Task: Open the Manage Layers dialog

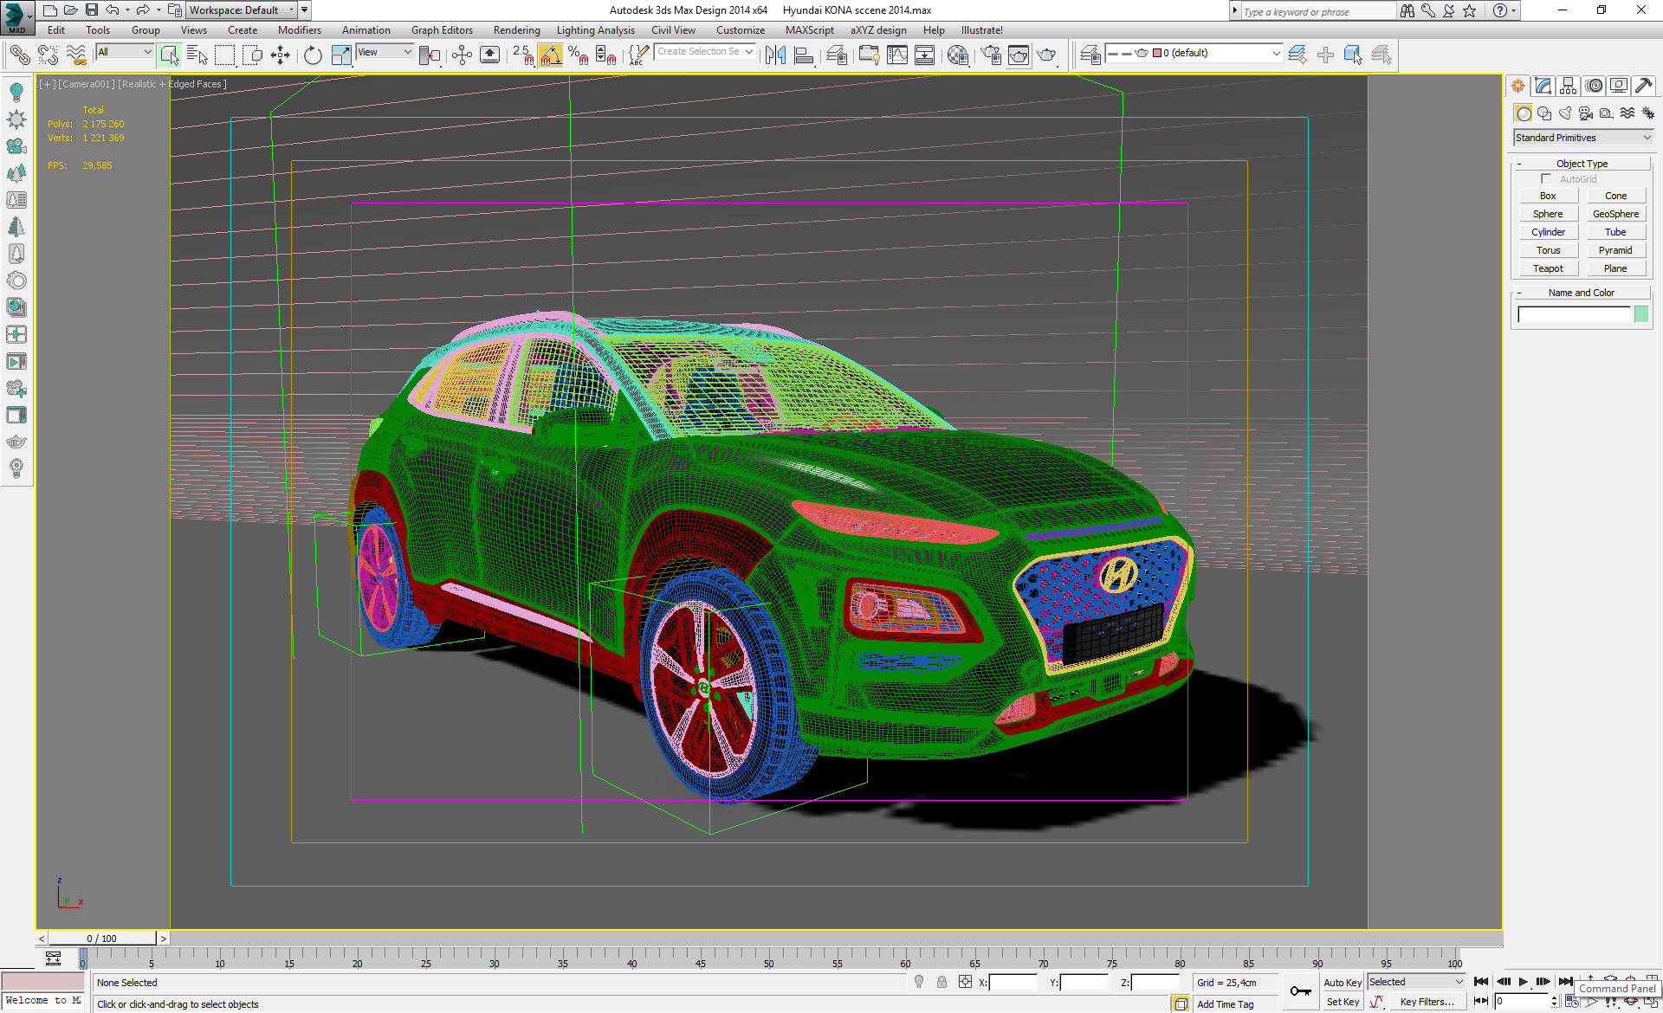Action: pyautogui.click(x=1090, y=55)
